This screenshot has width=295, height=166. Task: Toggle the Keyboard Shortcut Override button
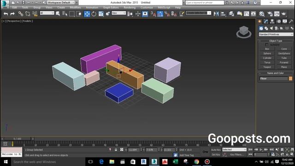pos(145,14)
